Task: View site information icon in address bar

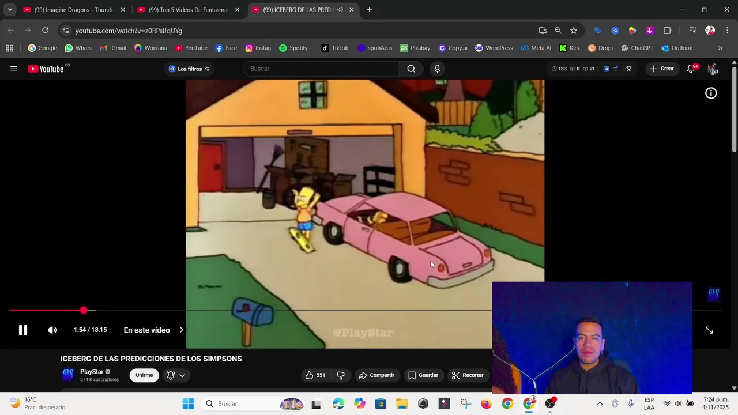Action: click(x=65, y=31)
